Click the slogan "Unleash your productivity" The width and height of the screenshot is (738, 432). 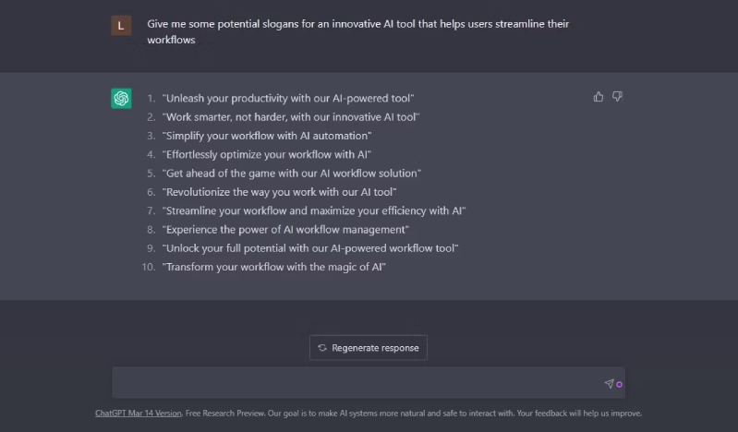coord(287,98)
